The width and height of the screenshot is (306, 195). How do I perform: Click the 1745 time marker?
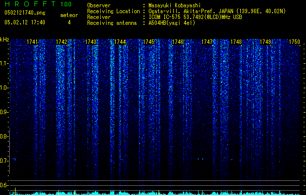tap(149, 42)
